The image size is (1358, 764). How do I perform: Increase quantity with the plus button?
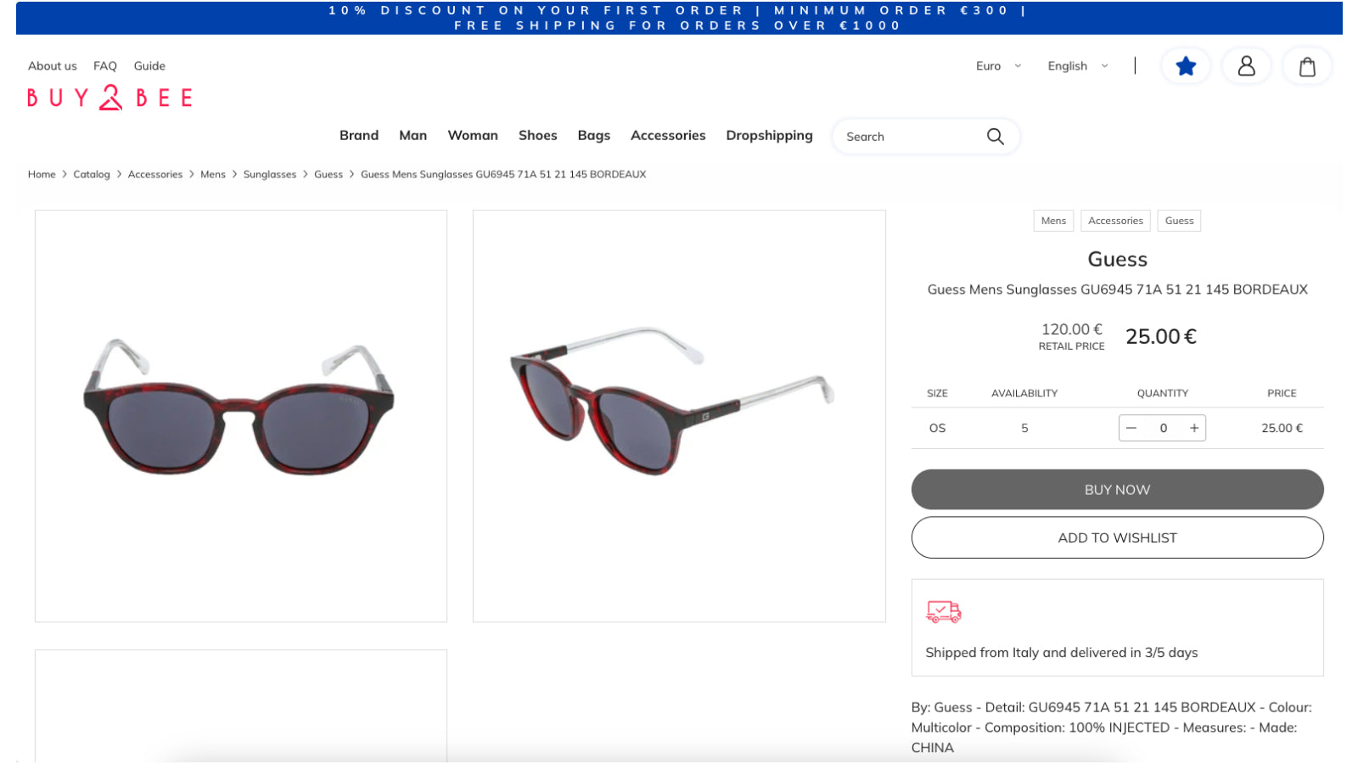(1194, 429)
